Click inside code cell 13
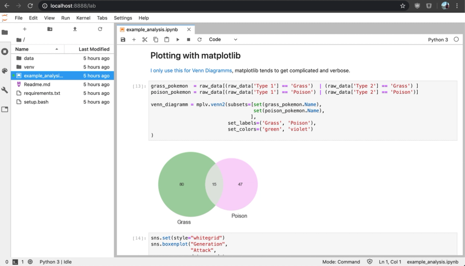This screenshot has width=465, height=266. click(x=303, y=110)
